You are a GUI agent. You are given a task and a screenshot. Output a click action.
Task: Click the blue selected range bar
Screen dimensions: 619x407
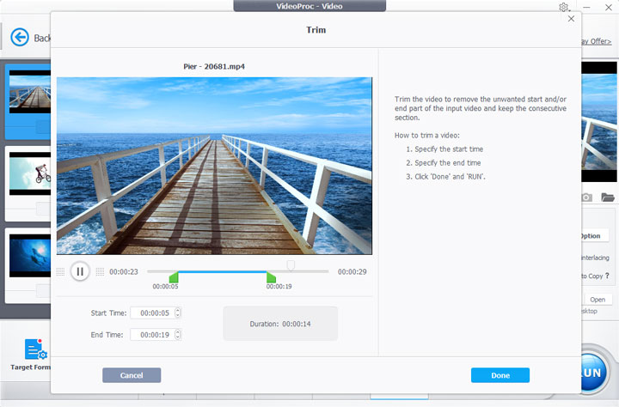click(223, 271)
